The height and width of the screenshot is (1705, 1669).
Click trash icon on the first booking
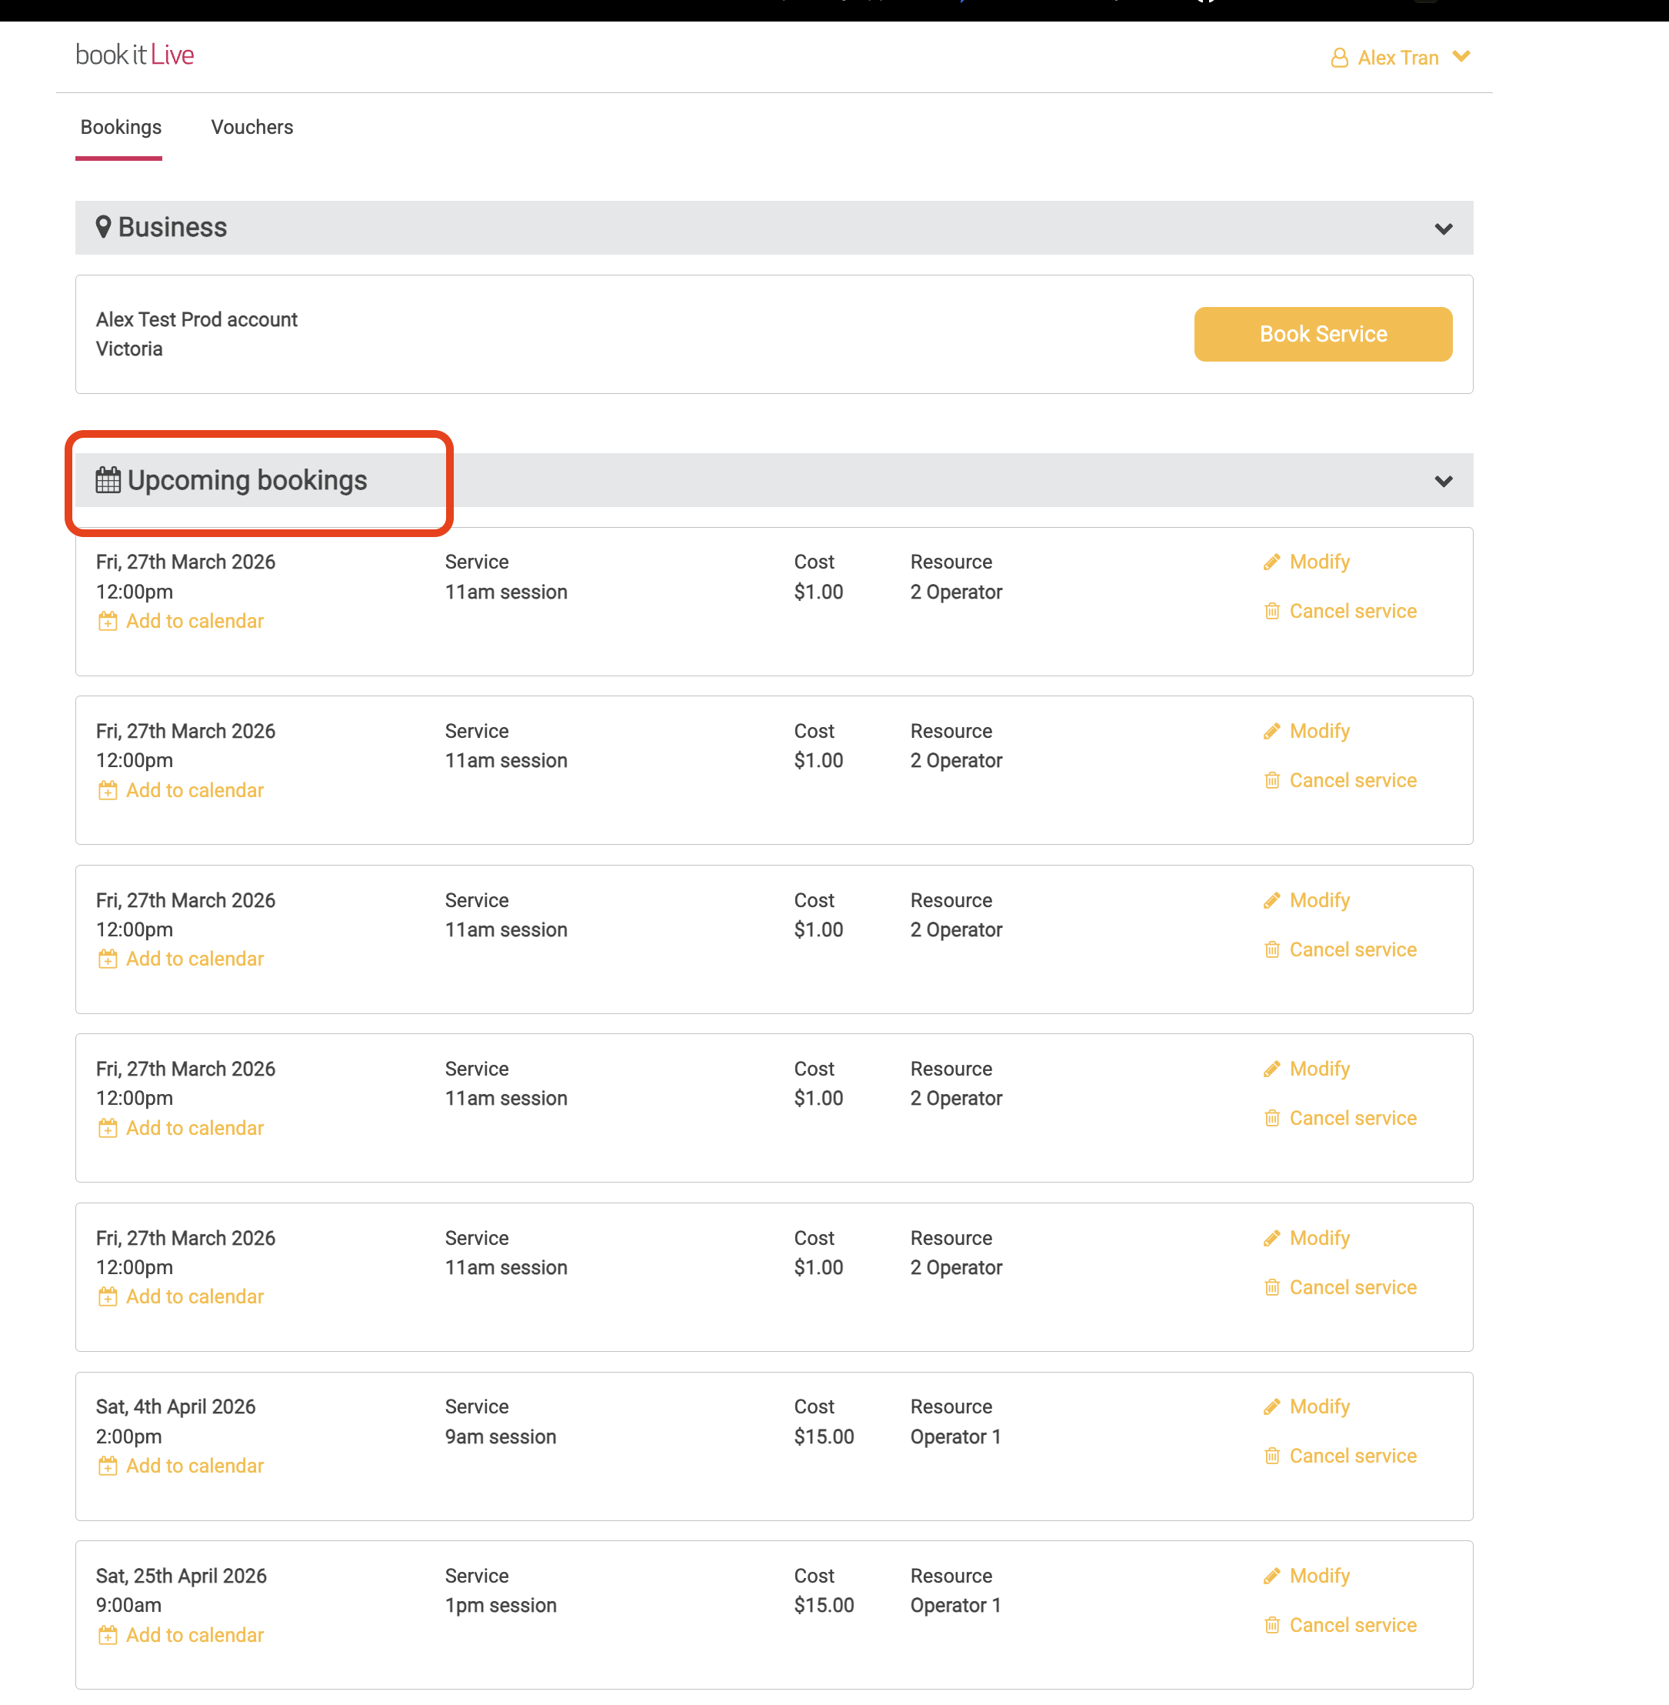click(x=1271, y=612)
